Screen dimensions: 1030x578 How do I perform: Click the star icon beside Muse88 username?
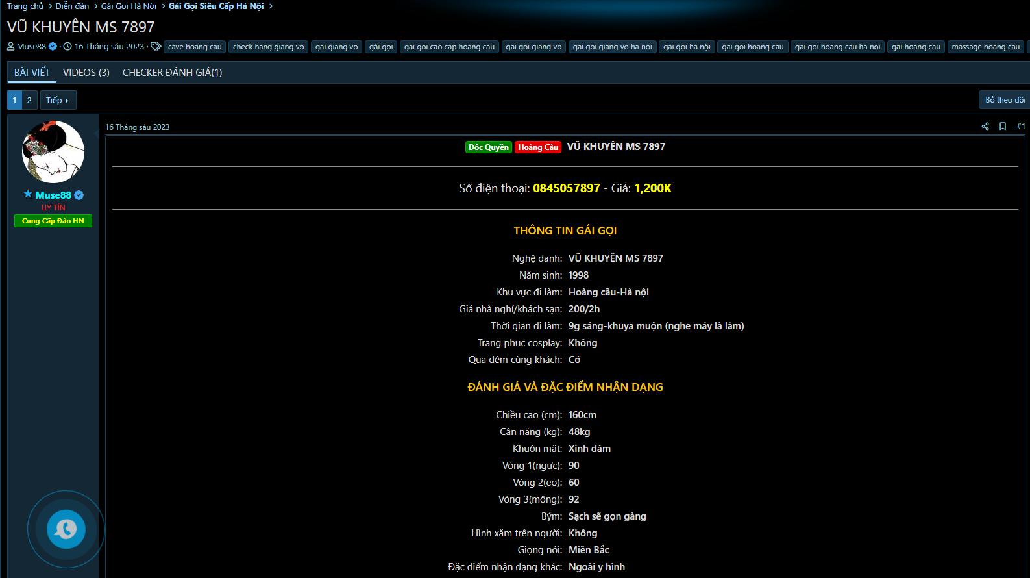coord(28,194)
